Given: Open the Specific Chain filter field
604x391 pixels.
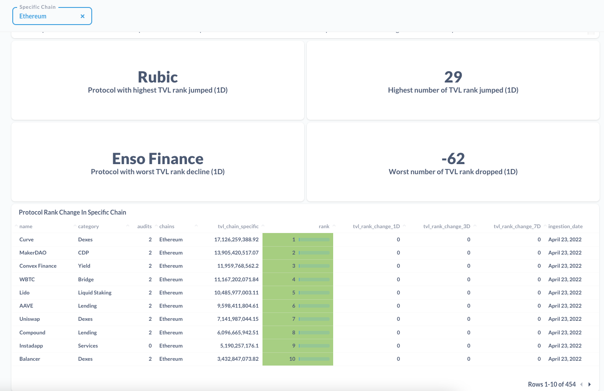Looking at the screenshot, I should 52,16.
